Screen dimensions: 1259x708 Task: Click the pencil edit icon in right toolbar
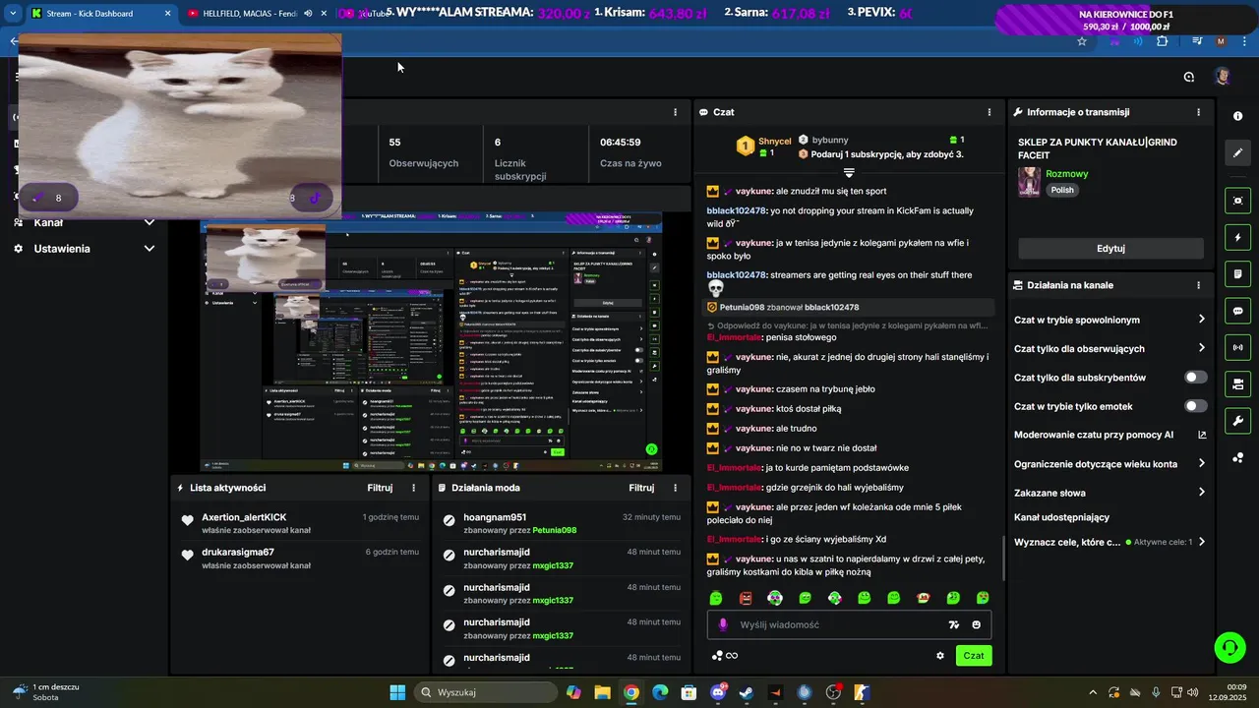(1237, 152)
